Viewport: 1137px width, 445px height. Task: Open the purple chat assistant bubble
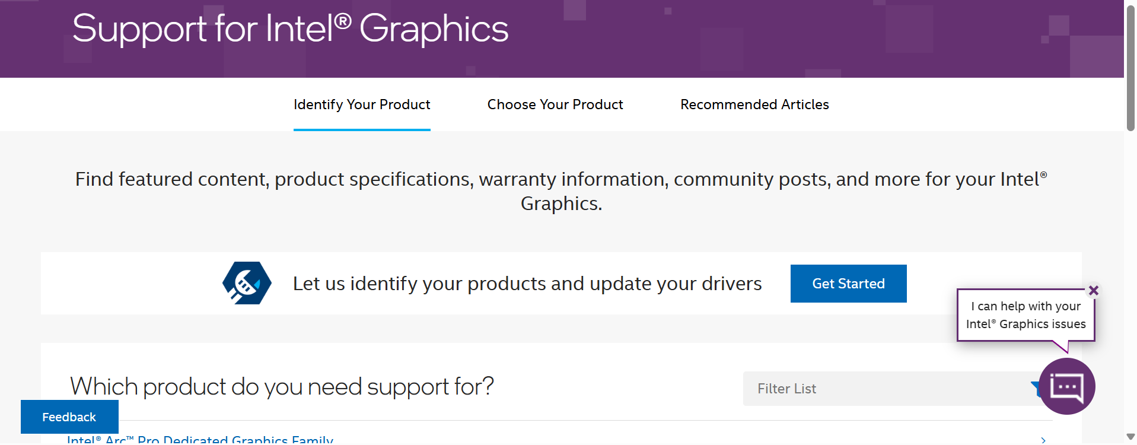1066,386
